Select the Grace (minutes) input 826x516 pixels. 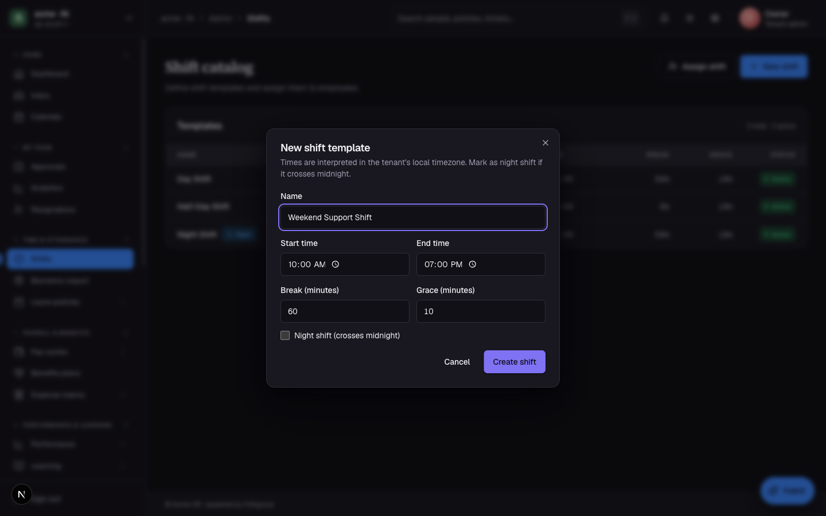point(481,311)
